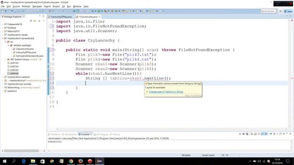The width and height of the screenshot is (294, 165).
Task: Select SamogloskiSpolgloski.java in Package Explorer
Action: 29,56
